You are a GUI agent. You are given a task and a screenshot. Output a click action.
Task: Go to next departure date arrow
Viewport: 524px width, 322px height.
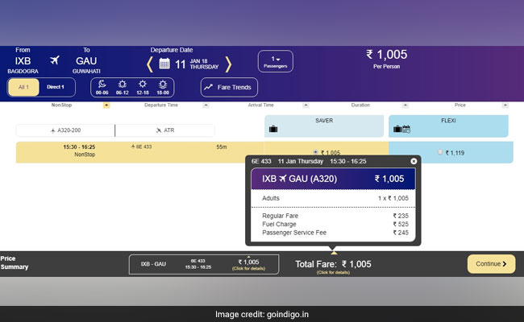click(228, 64)
